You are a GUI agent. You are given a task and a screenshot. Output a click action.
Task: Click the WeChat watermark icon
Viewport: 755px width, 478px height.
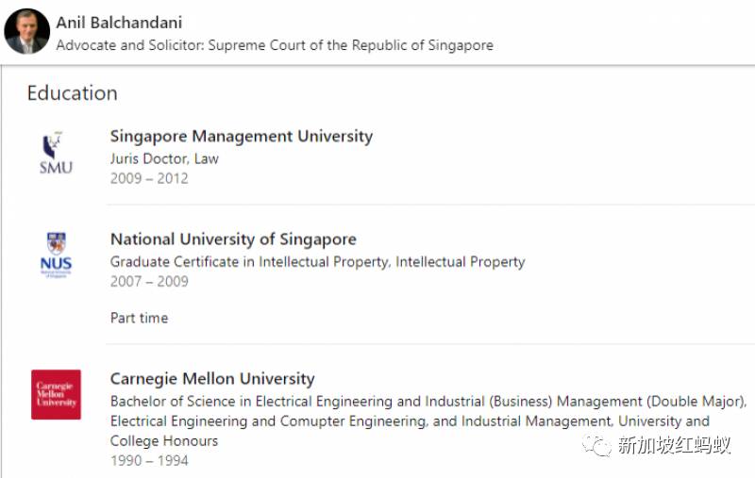pyautogui.click(x=596, y=445)
